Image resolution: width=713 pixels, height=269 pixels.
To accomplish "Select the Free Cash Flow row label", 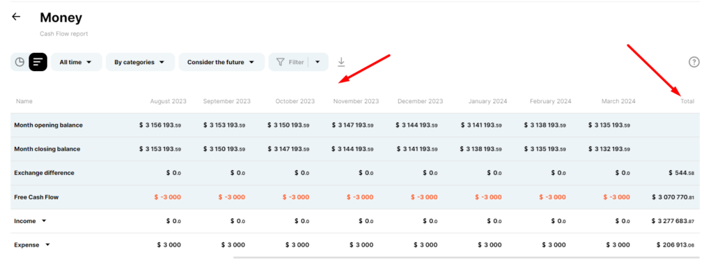I will pyautogui.click(x=36, y=197).
